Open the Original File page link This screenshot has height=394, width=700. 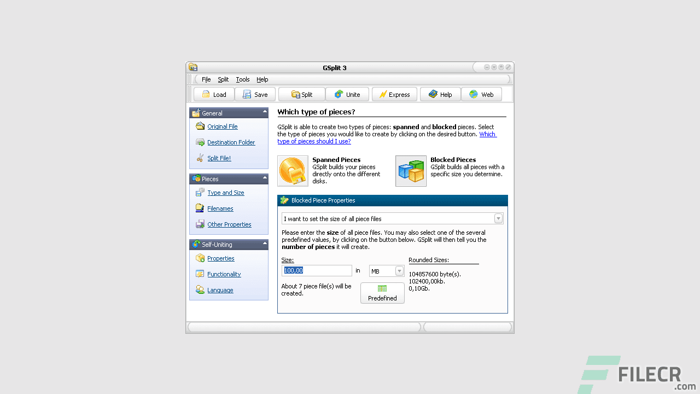tap(223, 126)
